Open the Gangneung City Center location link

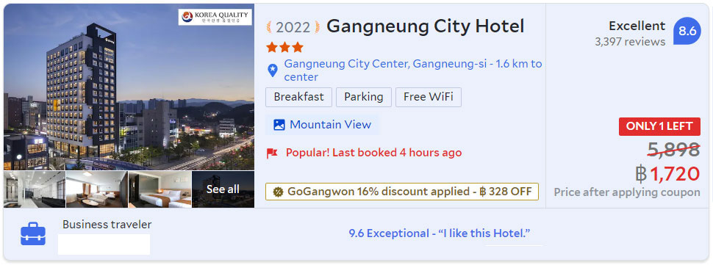coord(413,70)
